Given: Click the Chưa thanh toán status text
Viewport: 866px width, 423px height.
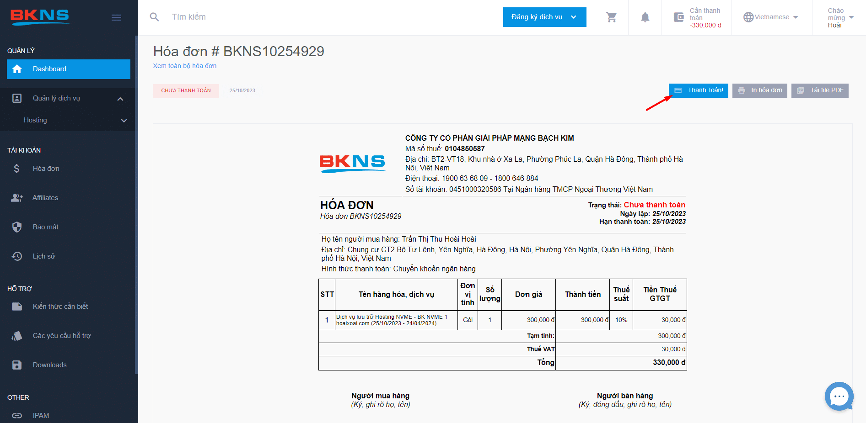Looking at the screenshot, I should pyautogui.click(x=655, y=205).
